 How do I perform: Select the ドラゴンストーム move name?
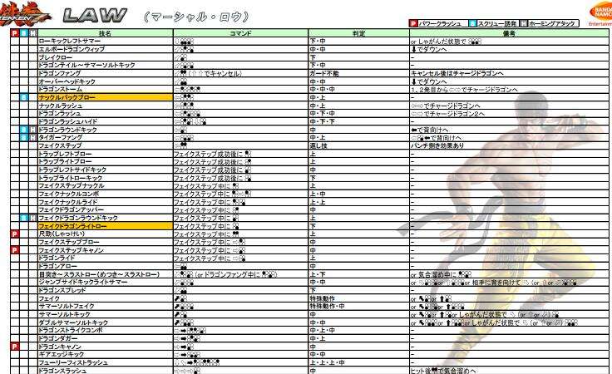point(61,89)
